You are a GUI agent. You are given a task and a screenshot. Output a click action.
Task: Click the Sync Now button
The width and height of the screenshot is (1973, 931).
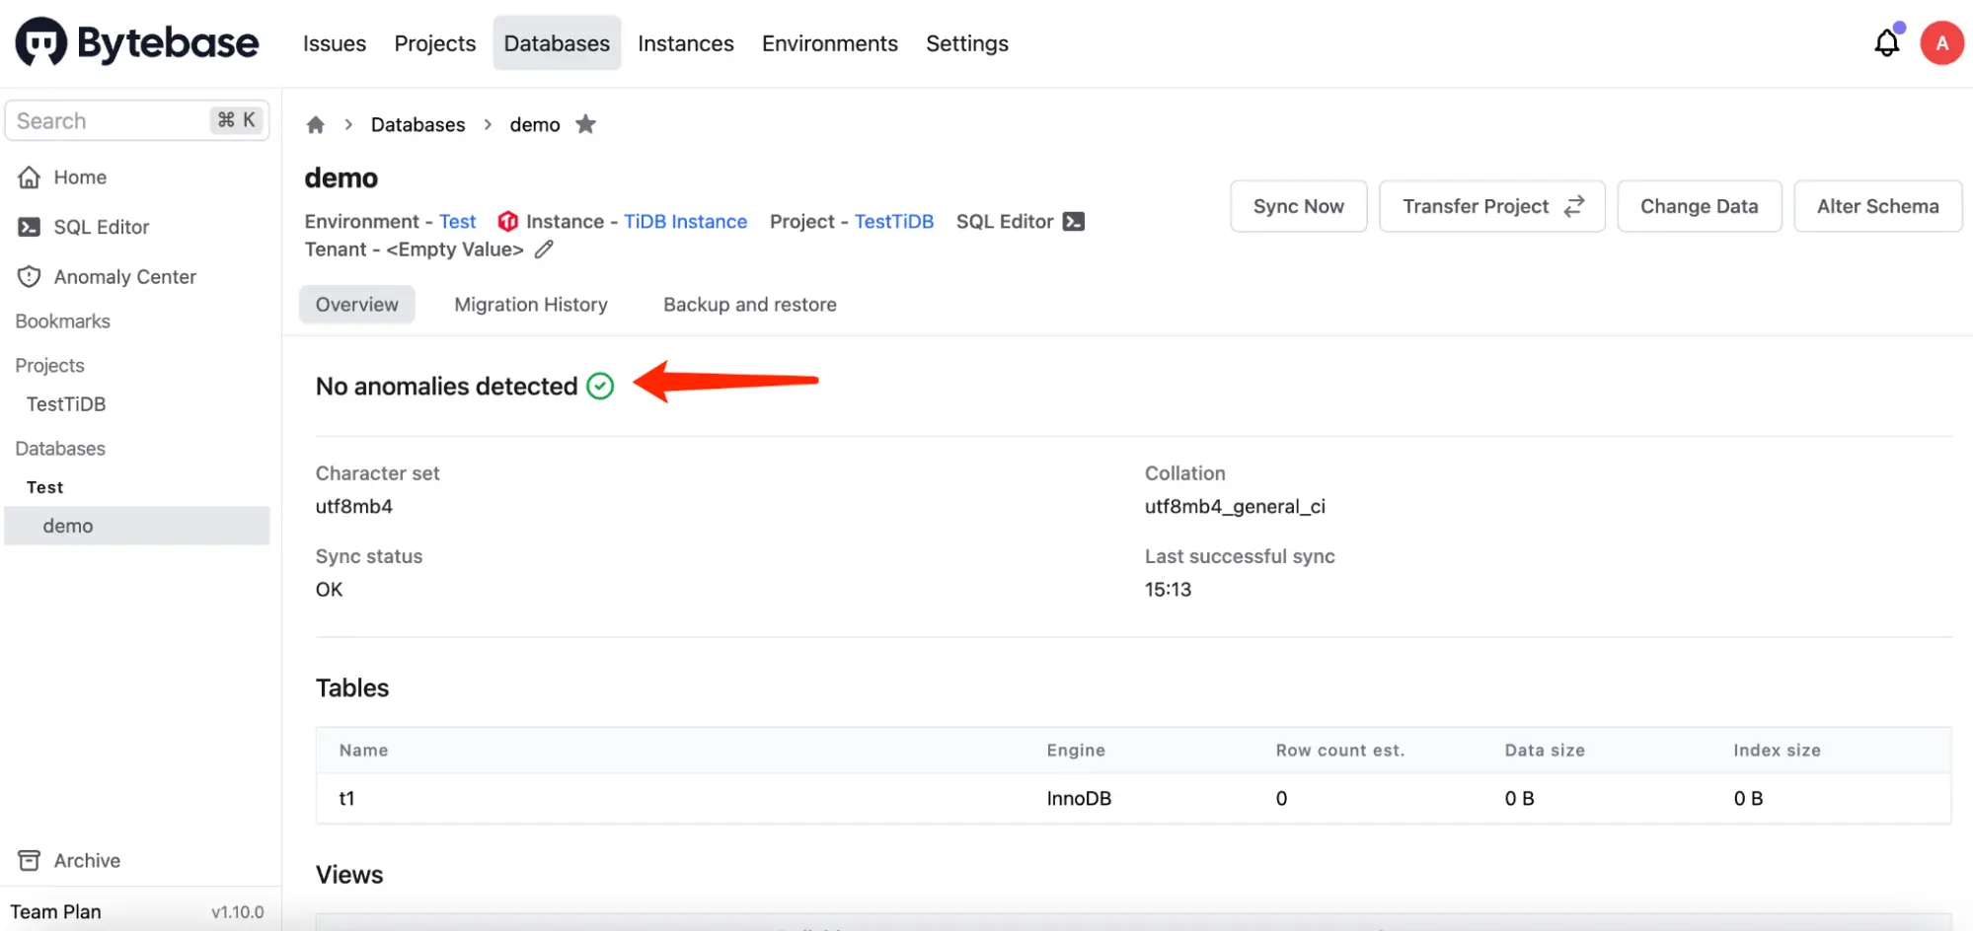point(1299,206)
